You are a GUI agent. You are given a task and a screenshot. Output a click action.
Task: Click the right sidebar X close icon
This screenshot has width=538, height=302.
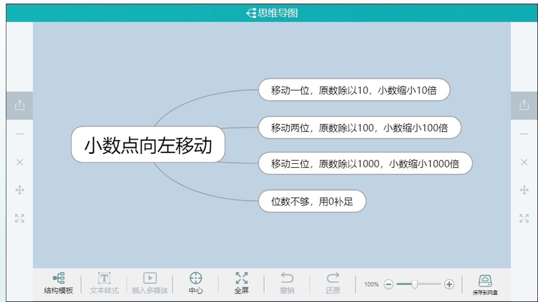[524, 162]
